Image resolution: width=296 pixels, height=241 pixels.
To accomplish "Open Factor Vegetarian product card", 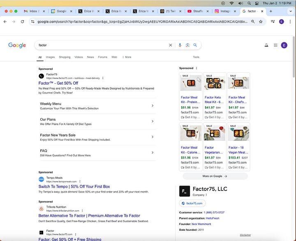I will point(215,147).
